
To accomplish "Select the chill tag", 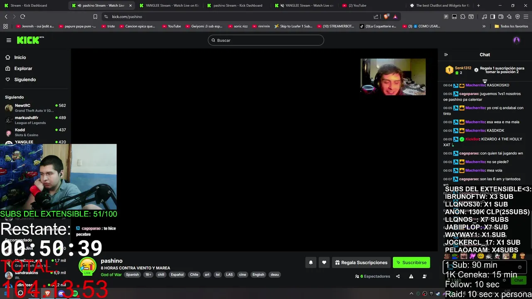I will point(161,274).
